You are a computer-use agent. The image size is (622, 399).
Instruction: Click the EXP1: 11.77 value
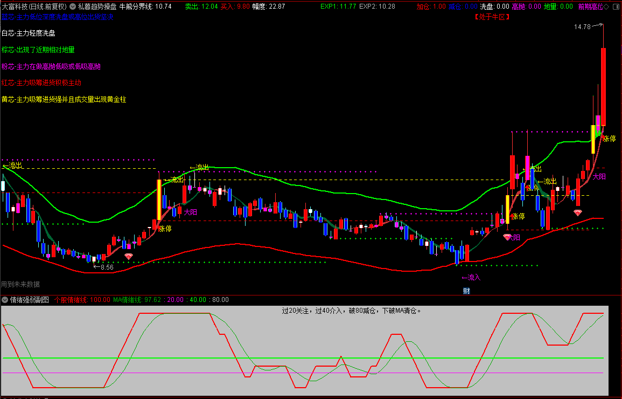338,6
